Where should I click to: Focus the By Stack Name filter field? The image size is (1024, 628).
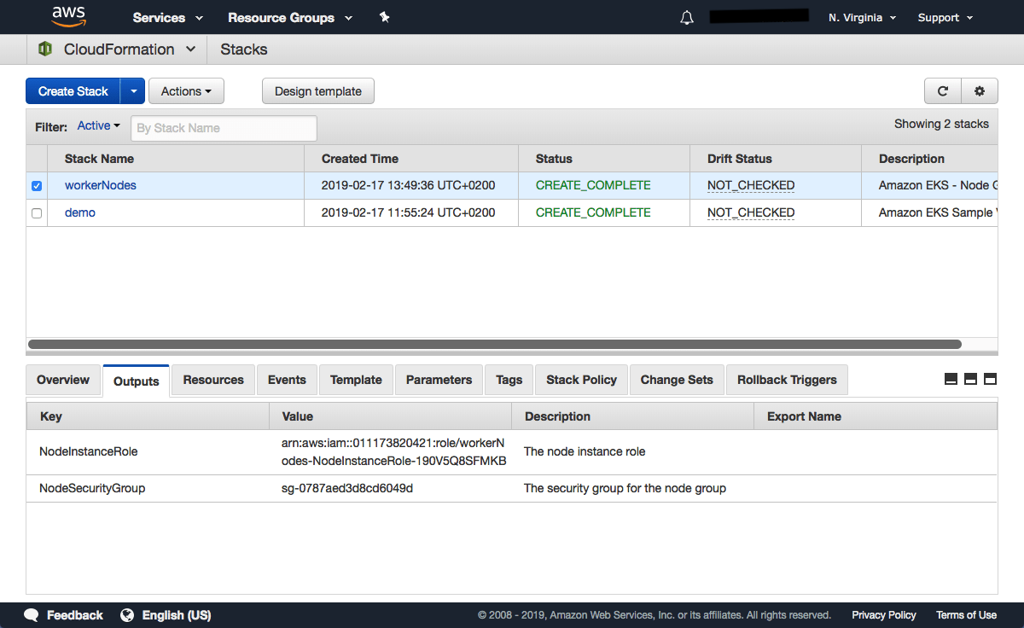click(x=224, y=128)
